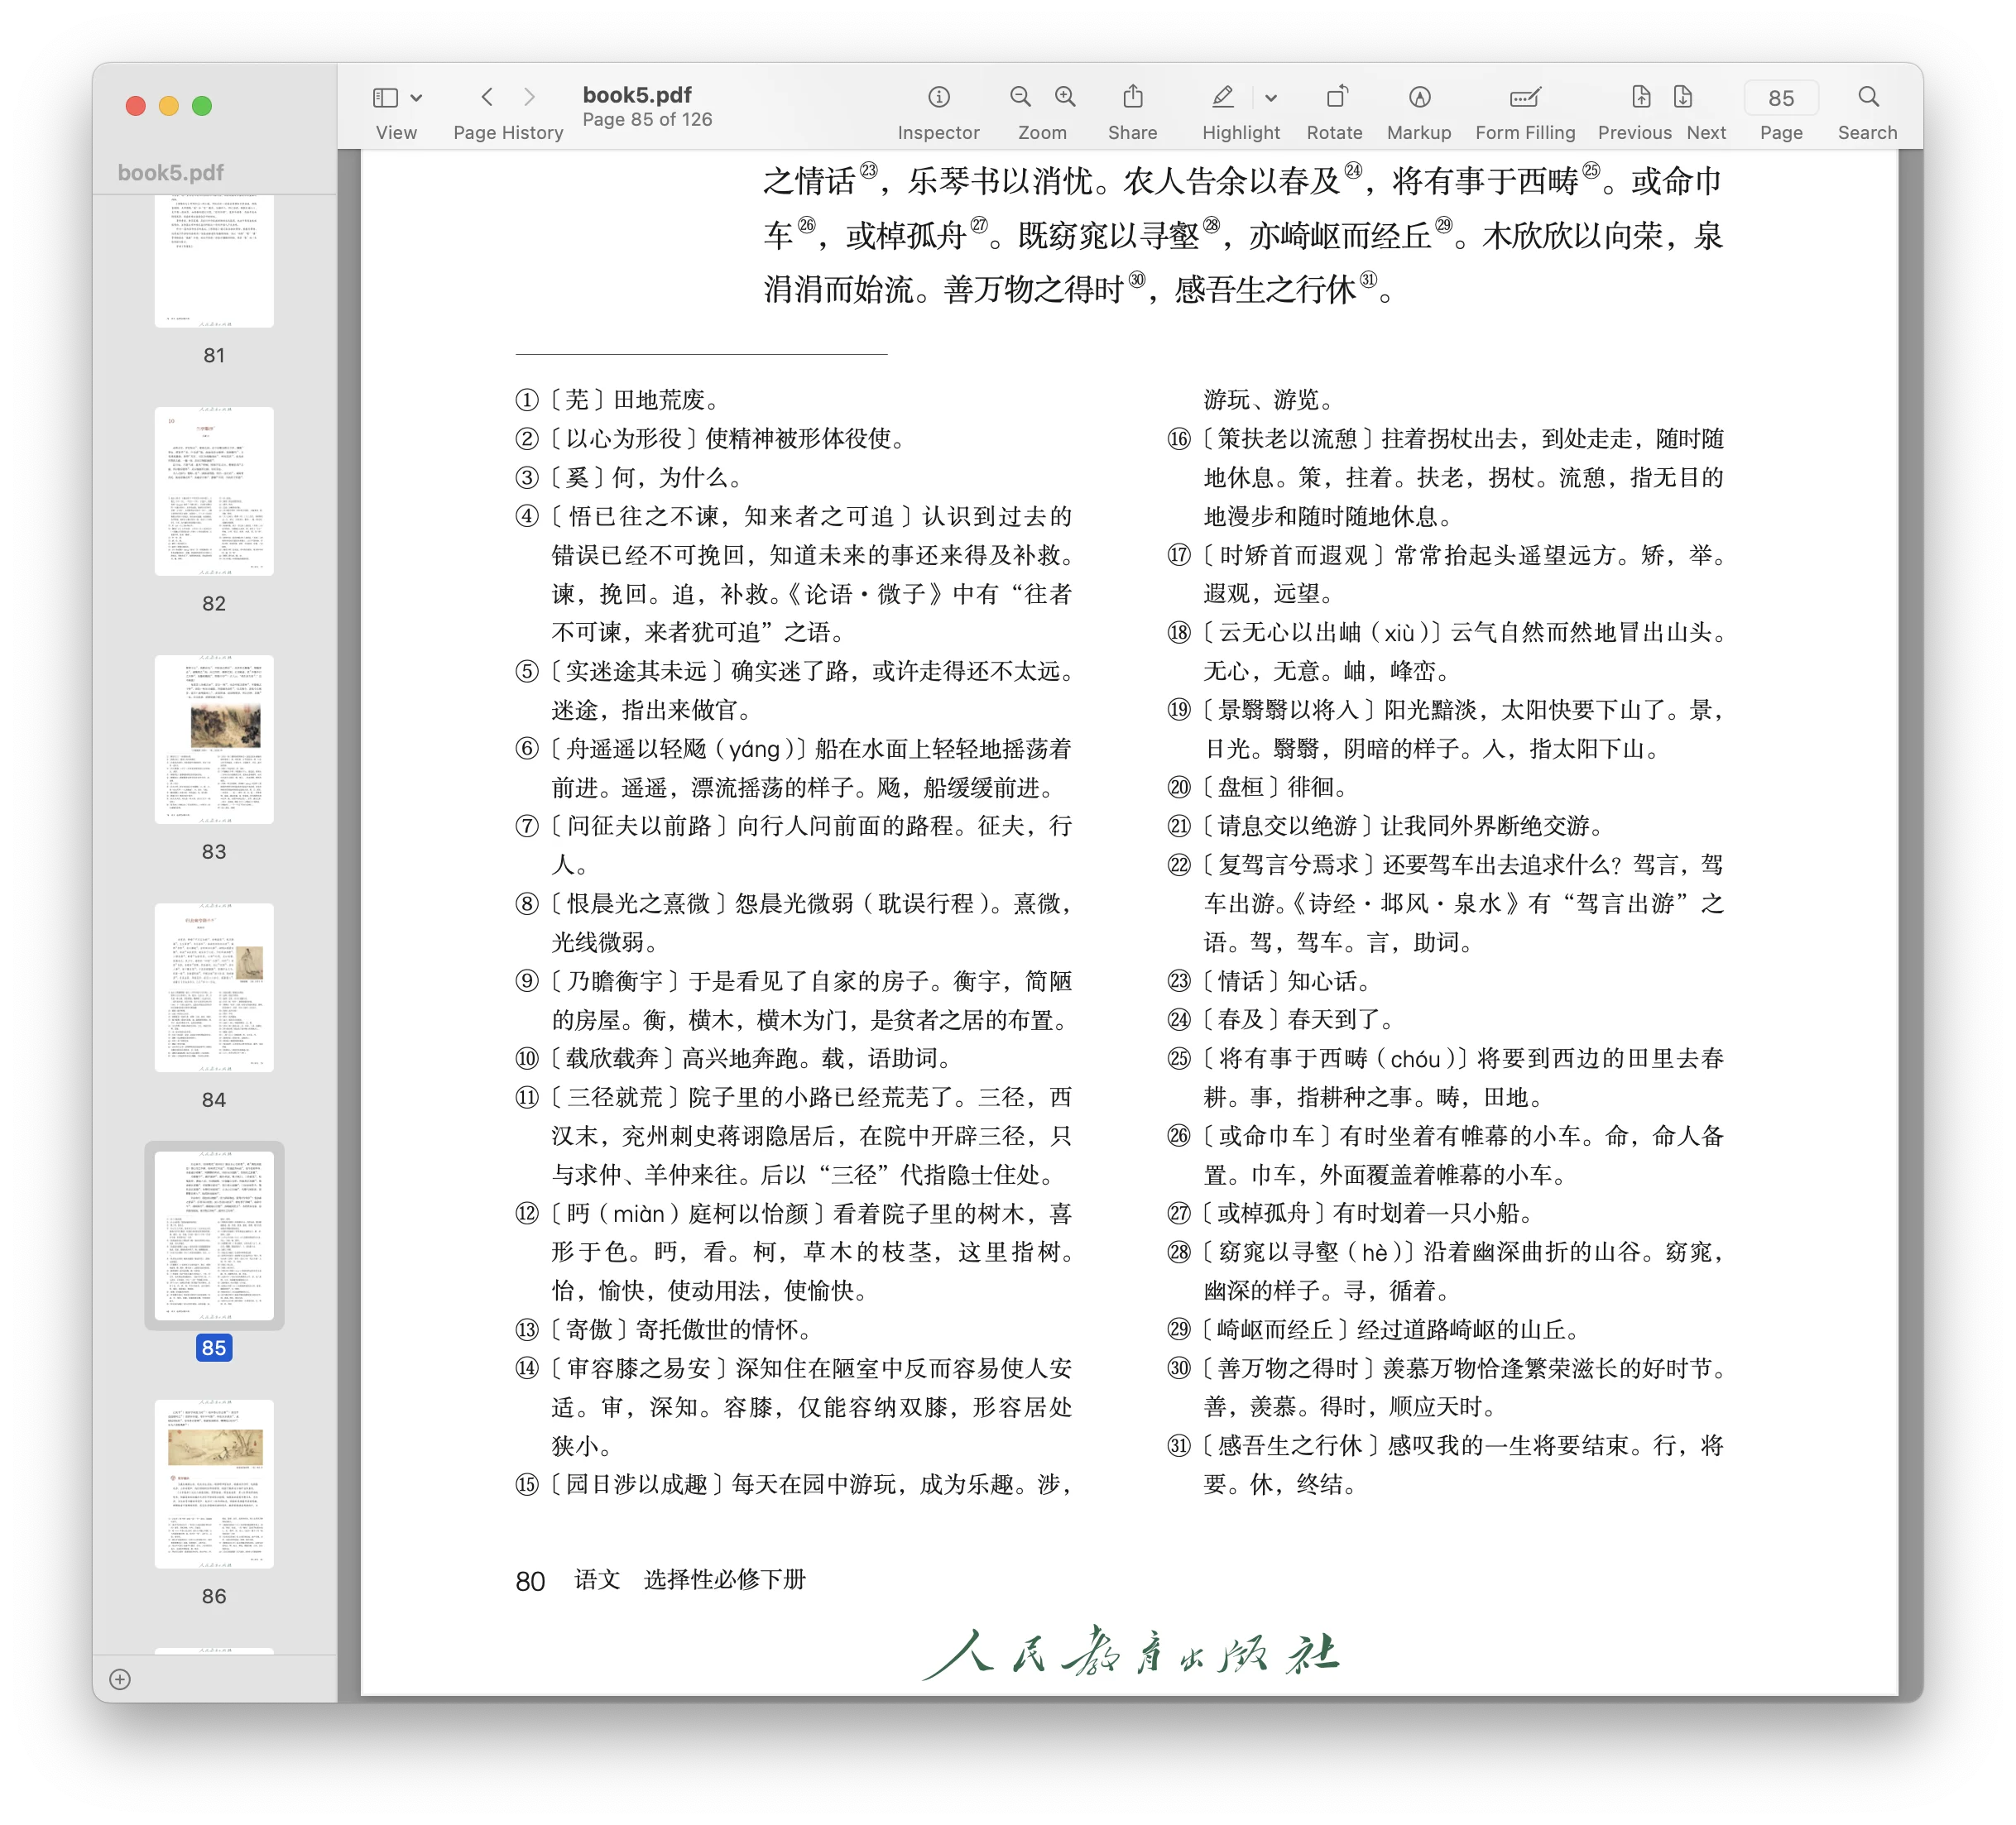Select the page 86 thumbnail
The width and height of the screenshot is (2016, 1825).
[214, 1484]
